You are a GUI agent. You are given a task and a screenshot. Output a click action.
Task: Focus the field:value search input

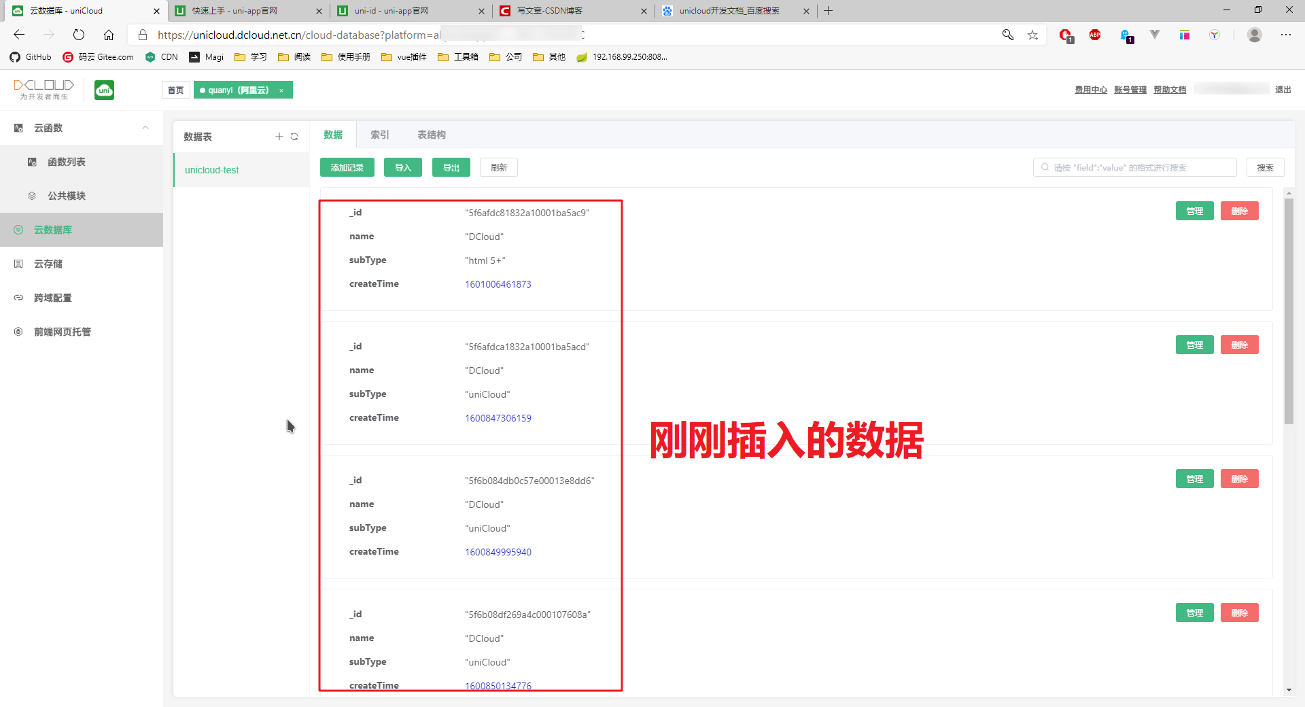(1135, 167)
